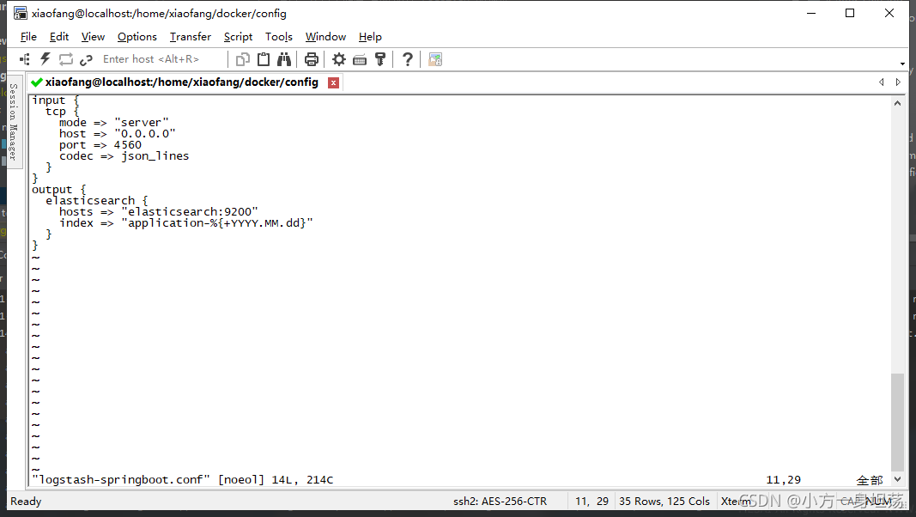The height and width of the screenshot is (517, 916).
Task: Open the Tools menu
Action: pyautogui.click(x=279, y=37)
